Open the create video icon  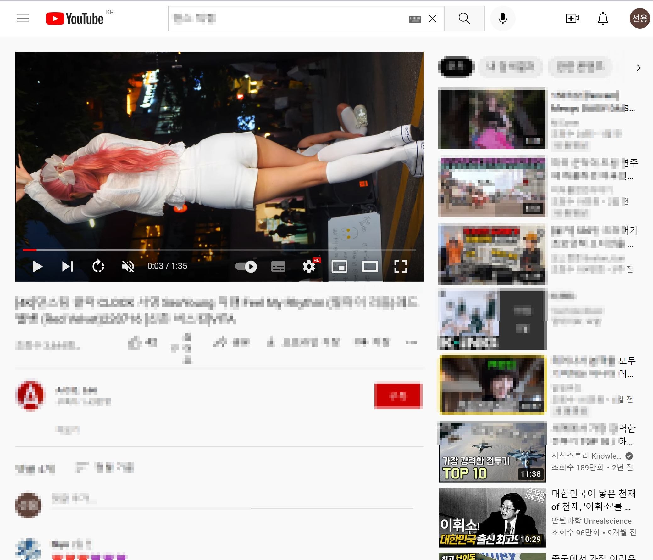pos(572,18)
